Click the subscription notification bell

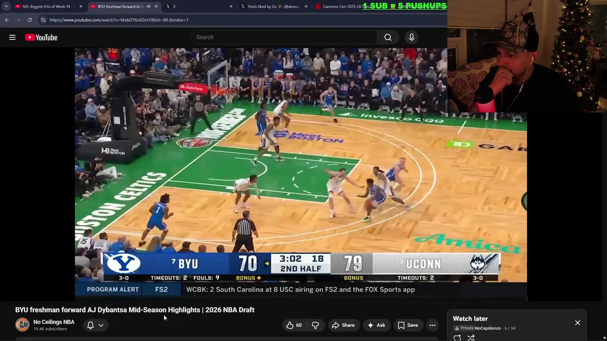click(x=90, y=325)
